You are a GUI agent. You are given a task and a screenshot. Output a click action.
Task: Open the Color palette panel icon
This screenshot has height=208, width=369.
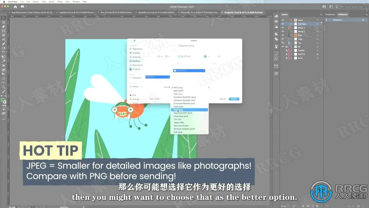(x=276, y=16)
